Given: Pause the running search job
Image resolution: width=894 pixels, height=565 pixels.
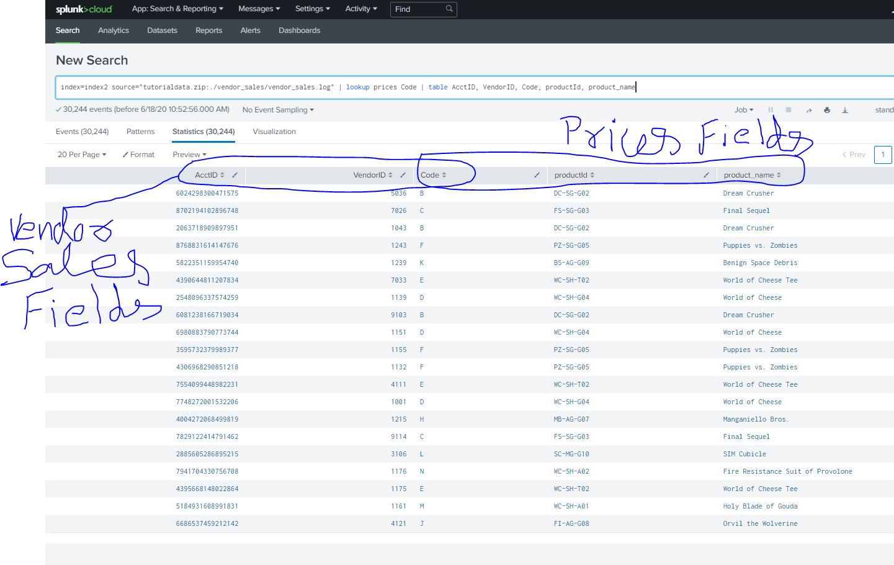Looking at the screenshot, I should pyautogui.click(x=770, y=109).
